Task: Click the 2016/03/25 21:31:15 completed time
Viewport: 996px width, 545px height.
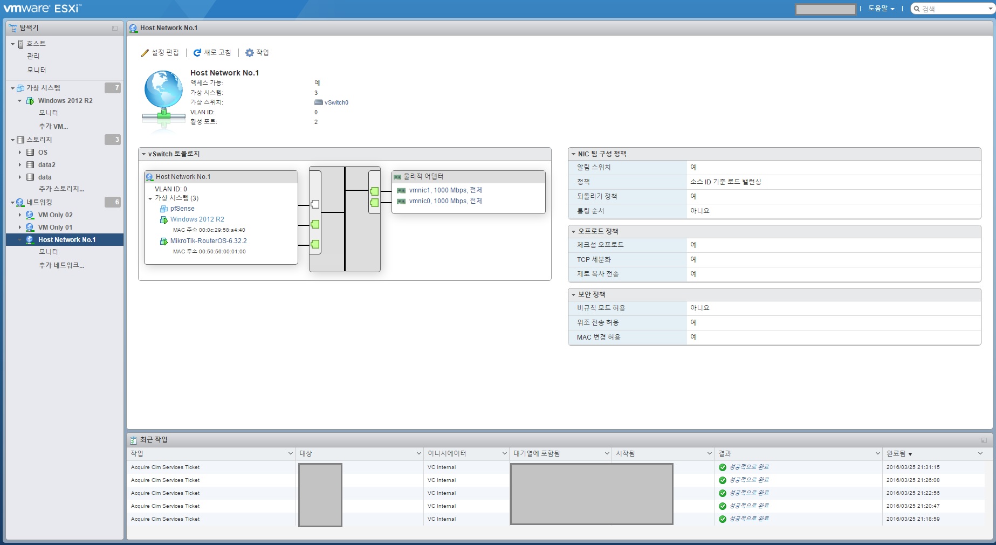Action: 913,467
